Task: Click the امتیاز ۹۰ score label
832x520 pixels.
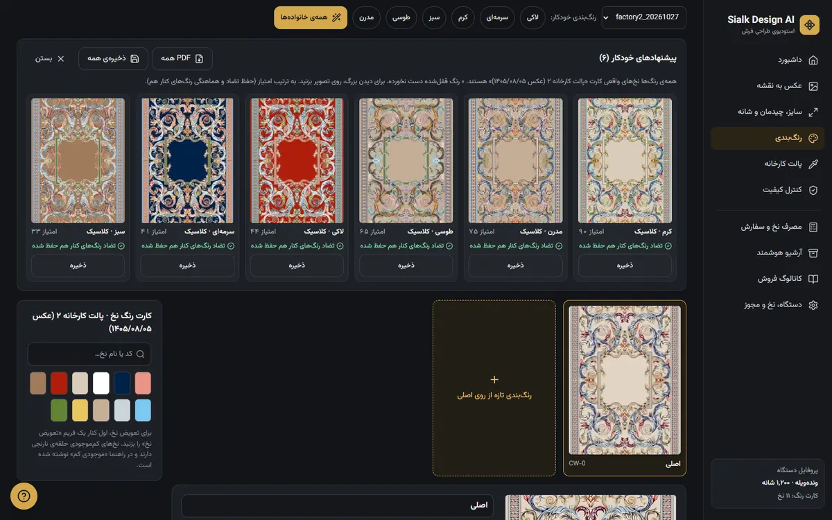Action: (592, 232)
